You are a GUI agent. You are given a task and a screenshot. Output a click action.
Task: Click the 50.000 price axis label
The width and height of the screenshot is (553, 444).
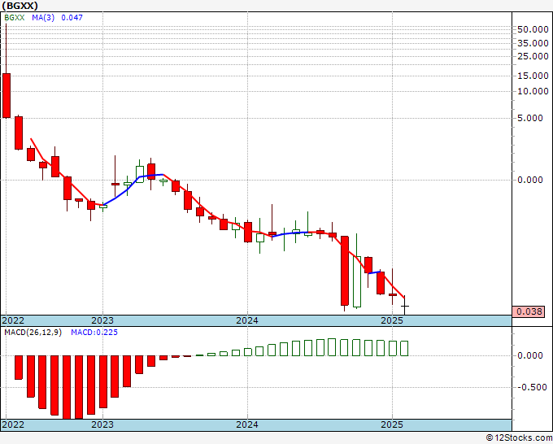pos(533,29)
